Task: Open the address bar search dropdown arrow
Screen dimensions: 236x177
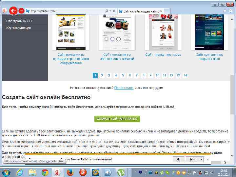Action: (x=110, y=11)
